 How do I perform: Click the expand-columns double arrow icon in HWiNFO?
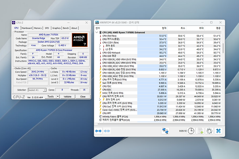click(x=98, y=131)
